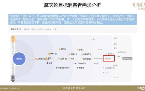Click the 需求分布 heading
Screen dimensions: 145x91
[14, 29]
